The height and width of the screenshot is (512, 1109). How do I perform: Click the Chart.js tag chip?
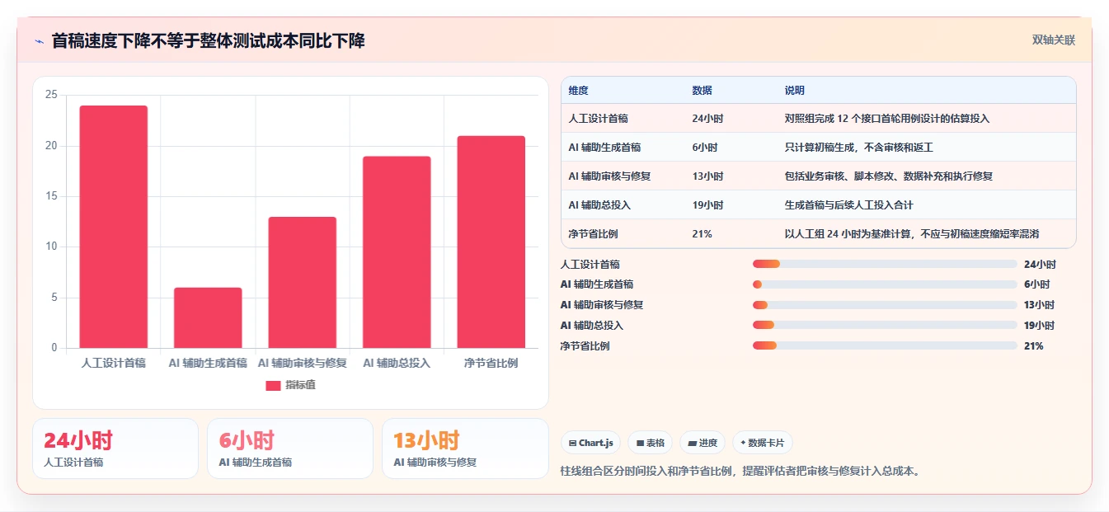(591, 443)
